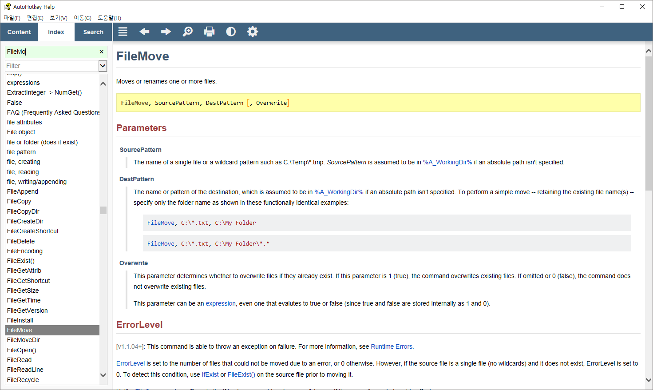The width and height of the screenshot is (653, 390).
Task: Select highlighted FileMove index entry
Action: [52, 330]
